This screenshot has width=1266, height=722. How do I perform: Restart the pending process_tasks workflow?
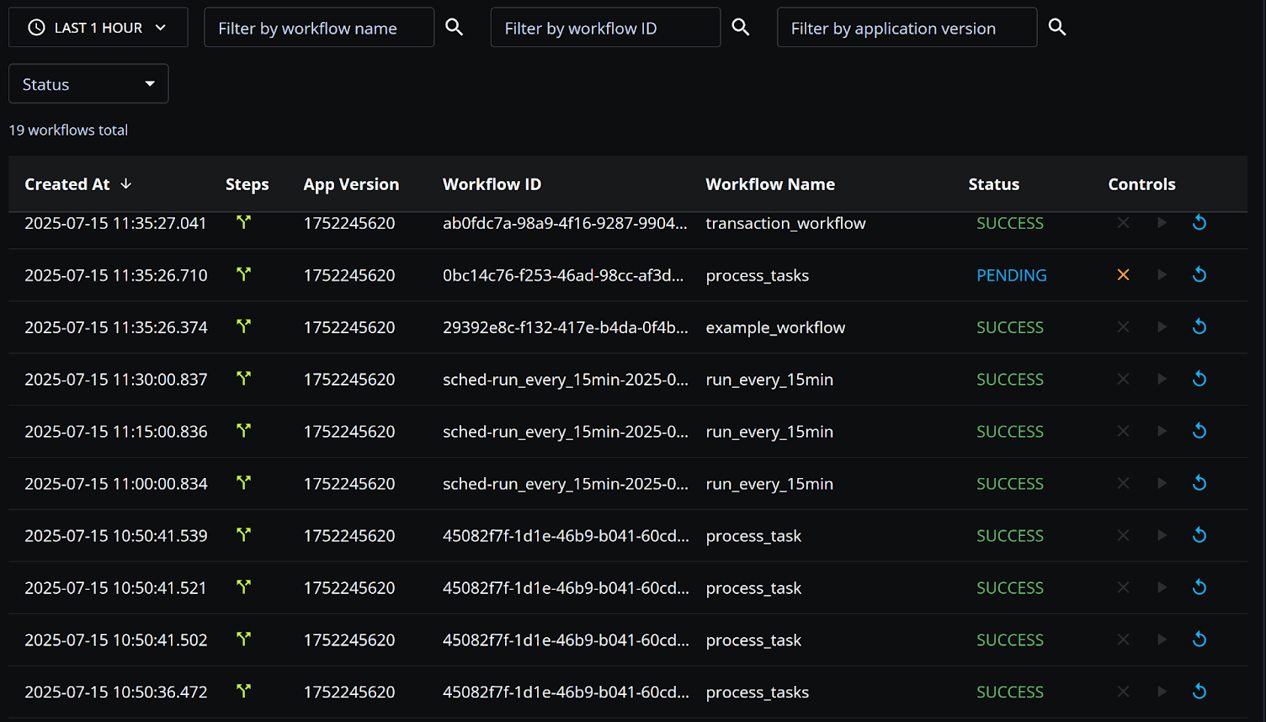(x=1200, y=275)
